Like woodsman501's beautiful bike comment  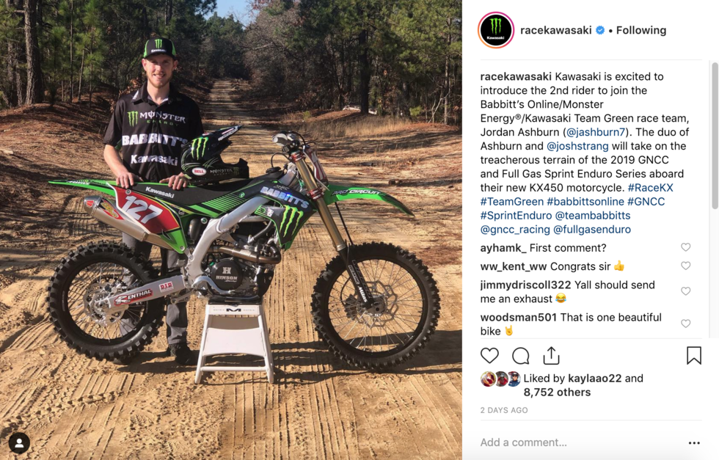685,324
